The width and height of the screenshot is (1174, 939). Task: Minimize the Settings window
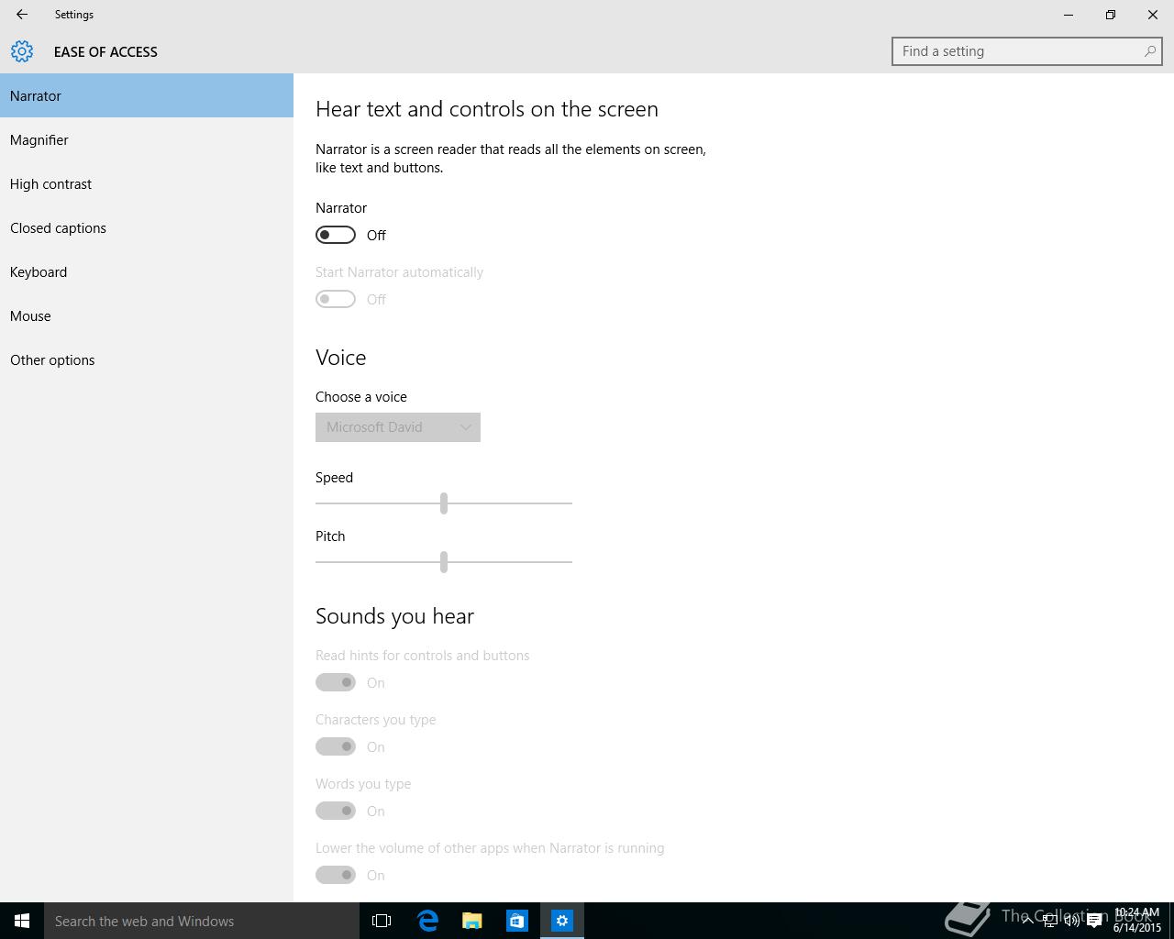[x=1069, y=15]
